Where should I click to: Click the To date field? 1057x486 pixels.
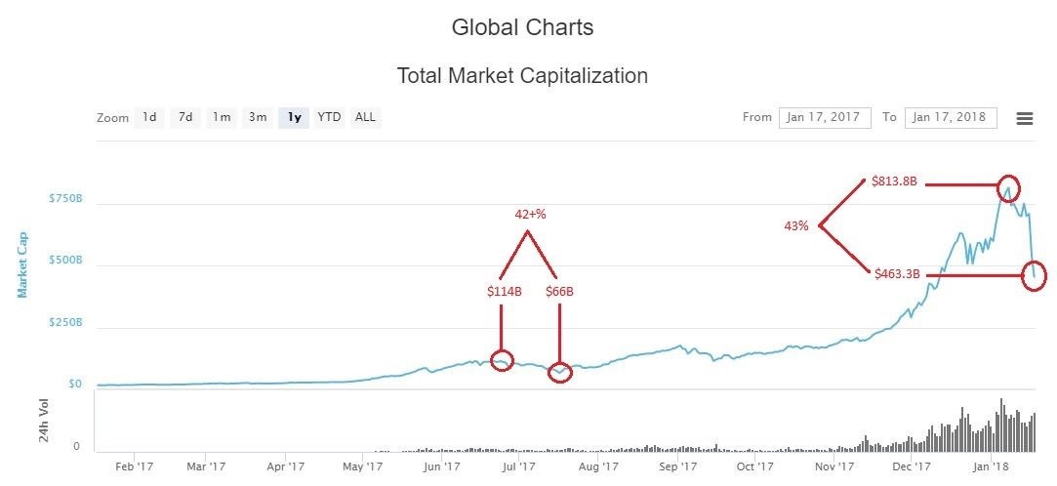[x=951, y=117]
